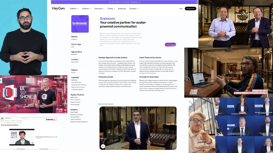Click the blue avatar grid video image
273x153 pixels.
click(244, 125)
